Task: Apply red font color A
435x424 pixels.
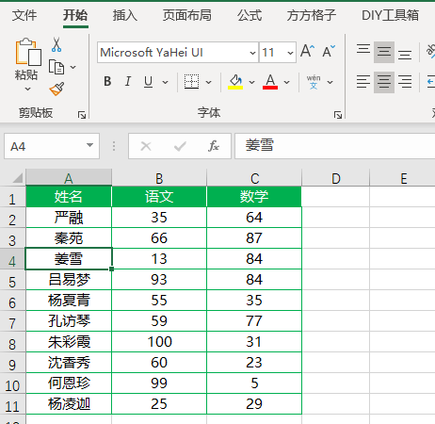Action: point(270,82)
